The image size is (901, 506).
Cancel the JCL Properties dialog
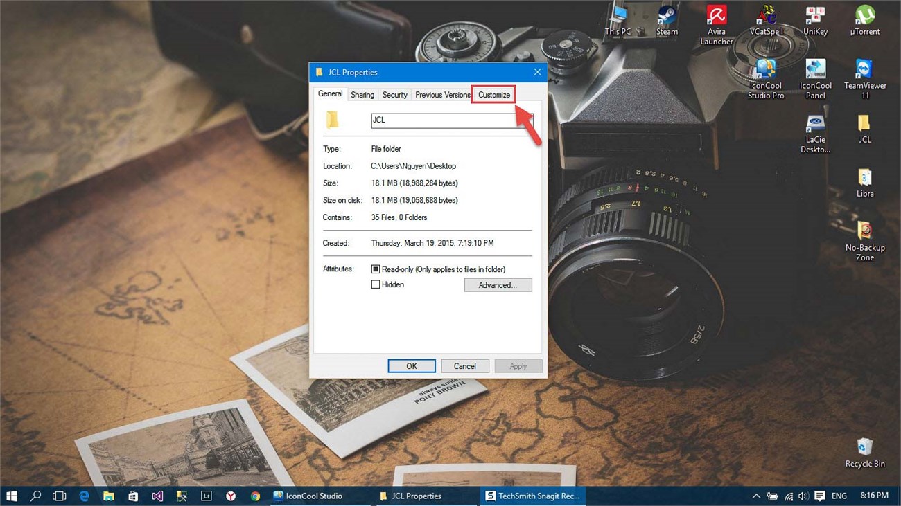(465, 366)
